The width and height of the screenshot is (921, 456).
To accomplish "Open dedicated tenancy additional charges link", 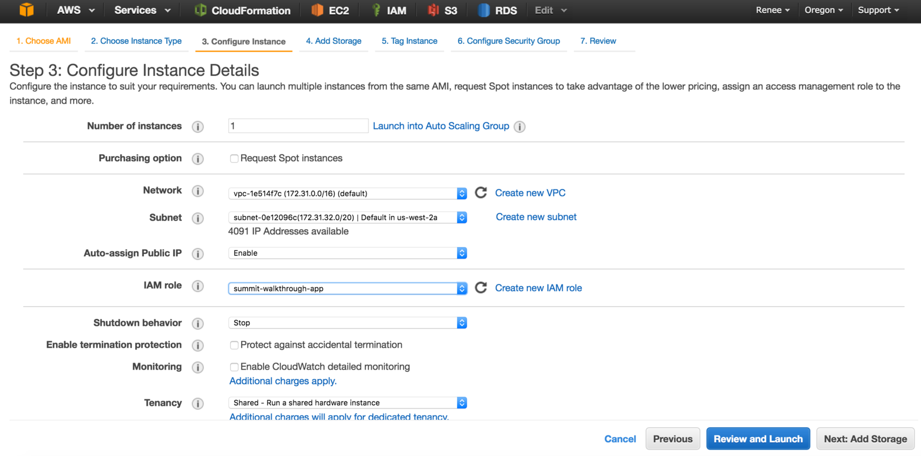I will click(339, 416).
